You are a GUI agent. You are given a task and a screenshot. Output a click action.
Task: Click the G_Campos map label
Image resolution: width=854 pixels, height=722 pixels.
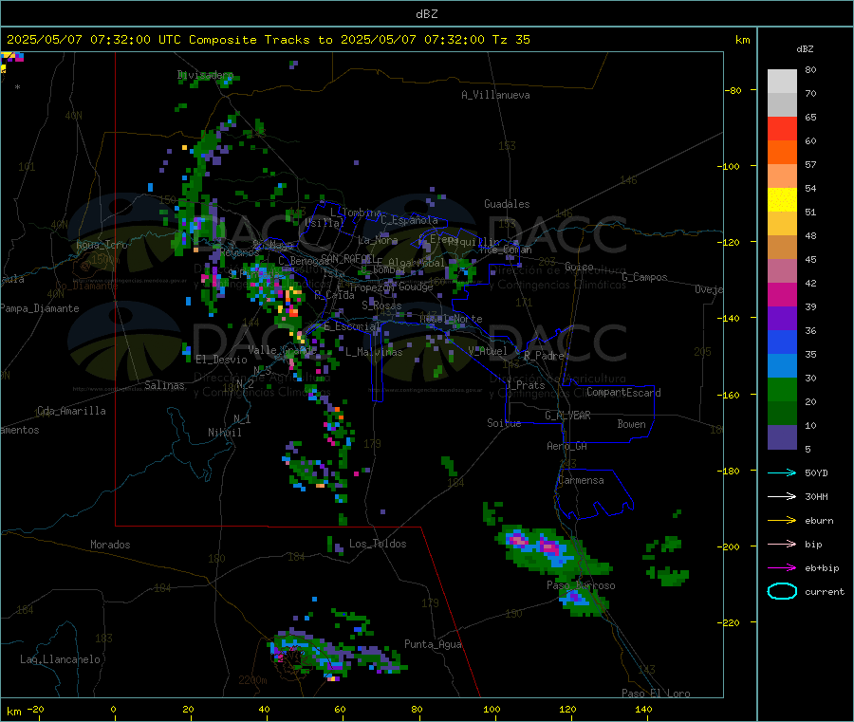click(644, 277)
